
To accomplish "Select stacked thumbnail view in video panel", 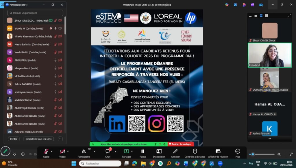I will pyautogui.click(x=261, y=16).
